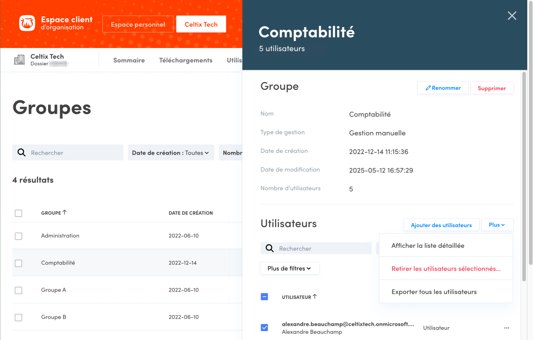The image size is (533, 340).
Task: Click the magnifier icon in Groupes search
Action: pyautogui.click(x=21, y=152)
